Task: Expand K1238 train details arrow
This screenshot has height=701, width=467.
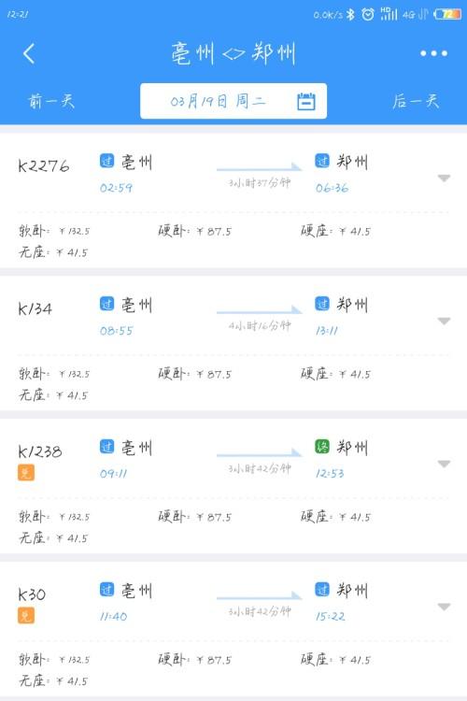Action: [x=444, y=464]
